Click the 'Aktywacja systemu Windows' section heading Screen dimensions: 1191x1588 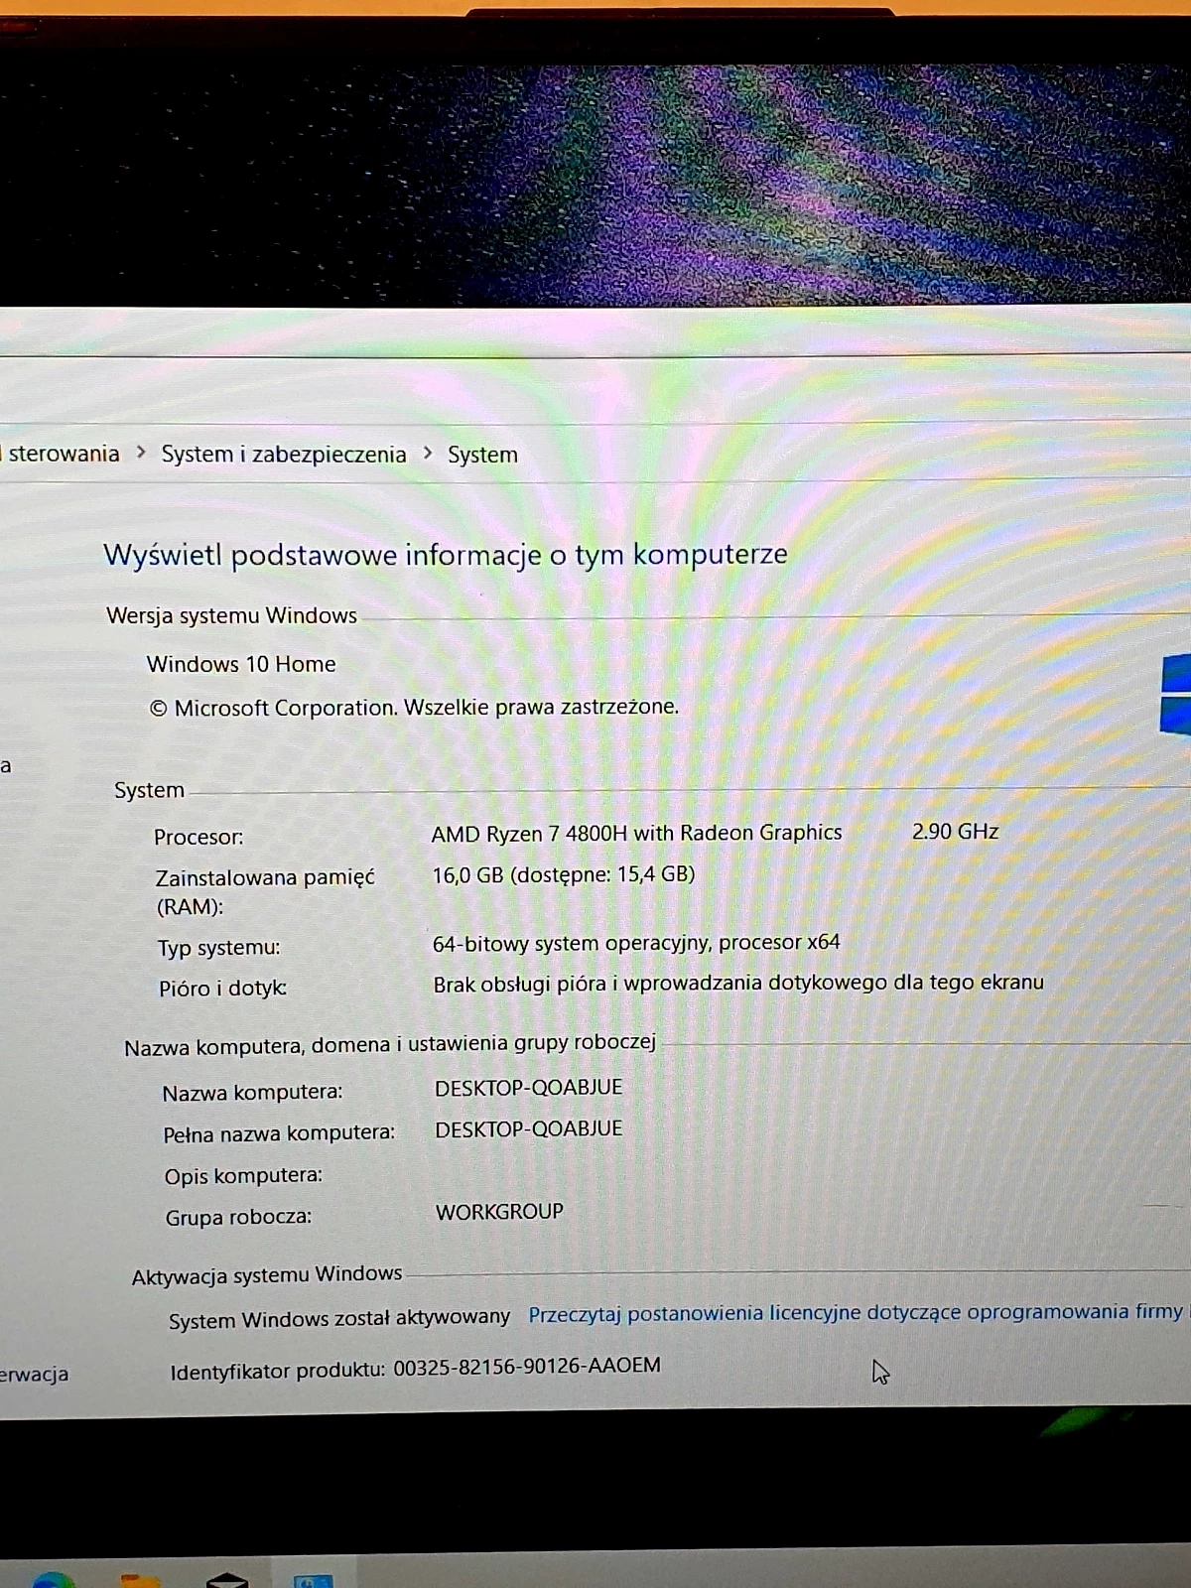coord(267,1275)
